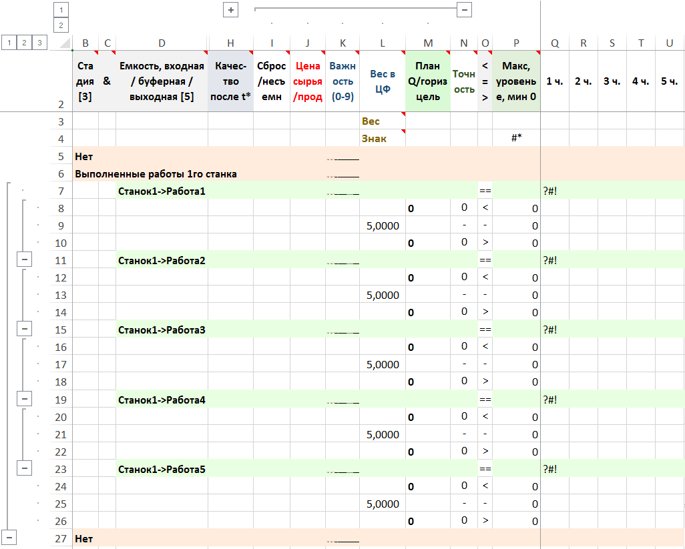Select the Выполненные работы 1го станка cell
Screen dimensions: 685x549
click(x=156, y=174)
